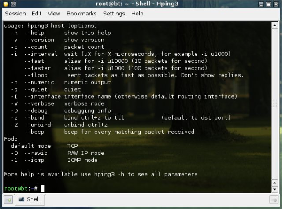
Task: Click the '--unbind' option text
Action: (x=37, y=125)
